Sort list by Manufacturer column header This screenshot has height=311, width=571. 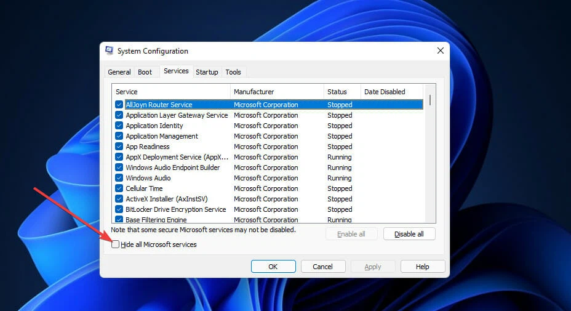(x=277, y=92)
